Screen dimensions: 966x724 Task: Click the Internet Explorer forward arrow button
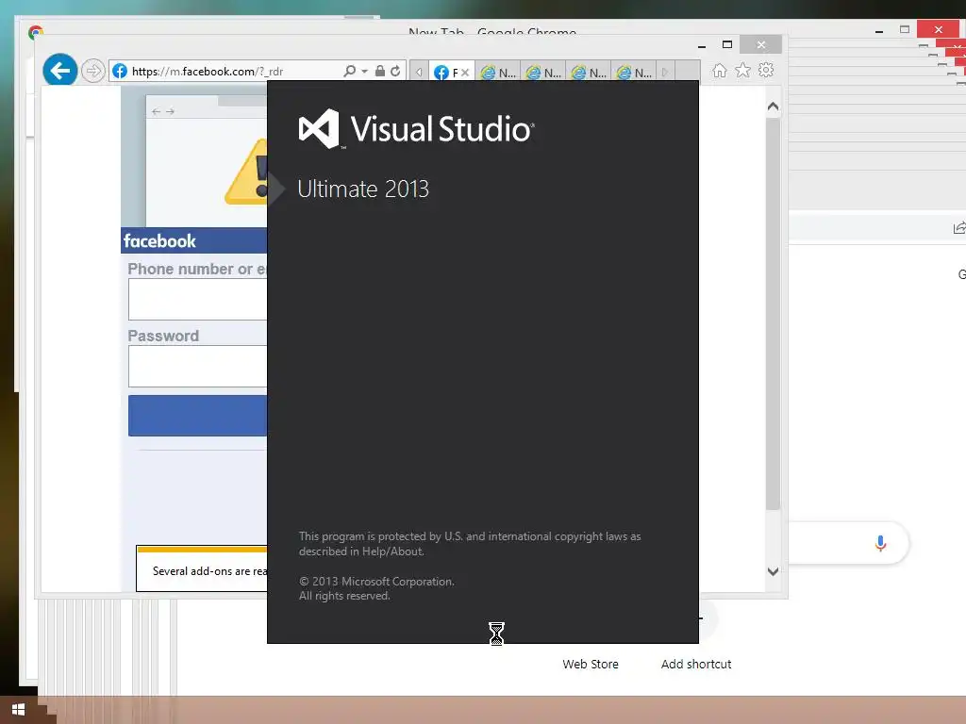(x=93, y=71)
